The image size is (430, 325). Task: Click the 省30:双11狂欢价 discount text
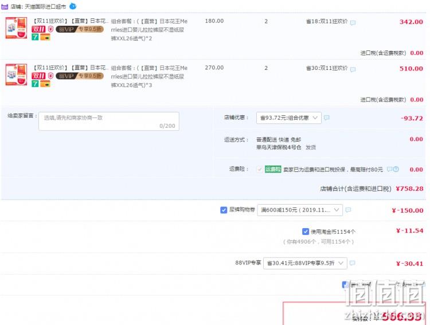click(x=327, y=68)
